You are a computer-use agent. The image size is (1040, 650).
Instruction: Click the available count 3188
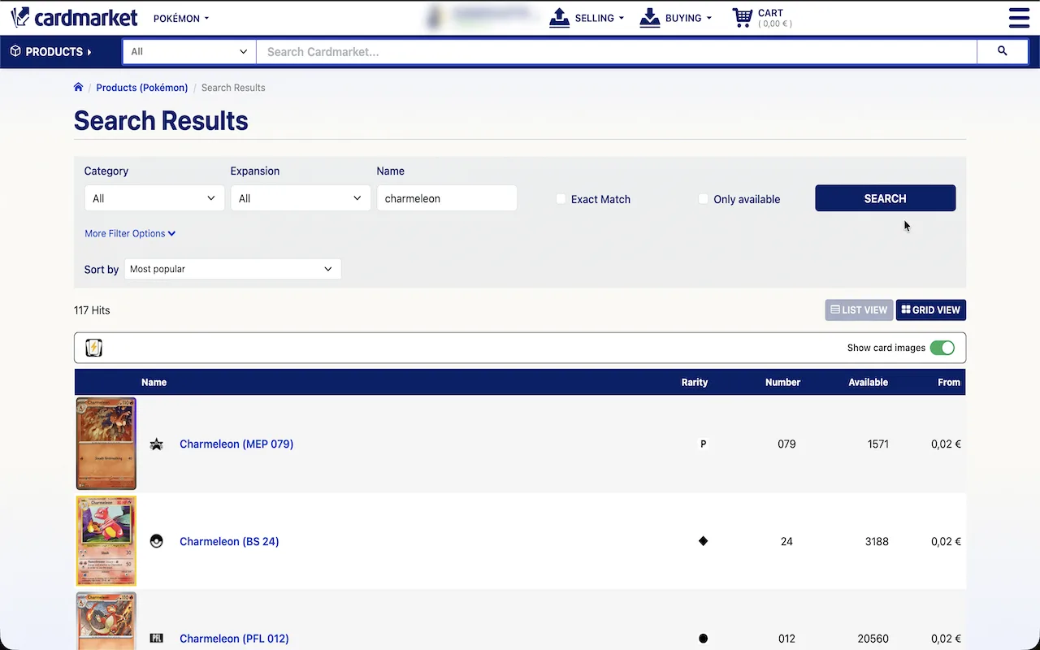877,541
